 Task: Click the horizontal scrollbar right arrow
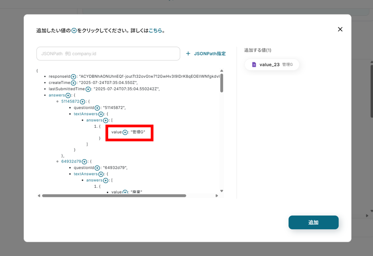tap(217, 195)
